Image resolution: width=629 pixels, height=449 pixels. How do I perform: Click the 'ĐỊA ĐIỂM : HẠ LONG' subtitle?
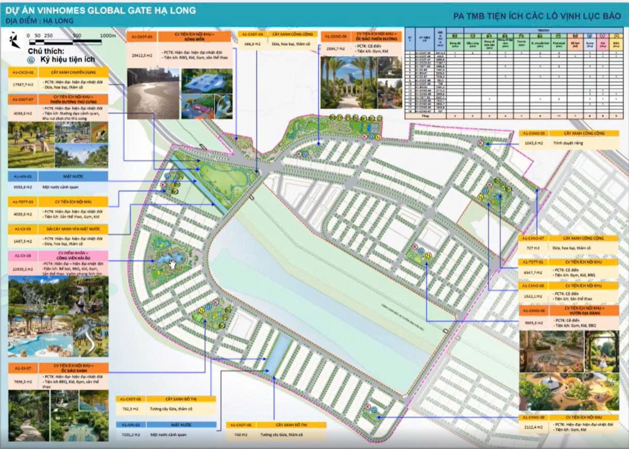pyautogui.click(x=40, y=21)
